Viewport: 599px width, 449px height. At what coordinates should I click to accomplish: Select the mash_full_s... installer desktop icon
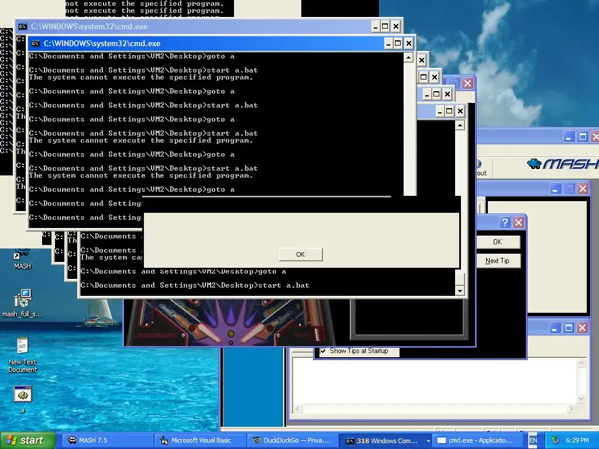(22, 303)
